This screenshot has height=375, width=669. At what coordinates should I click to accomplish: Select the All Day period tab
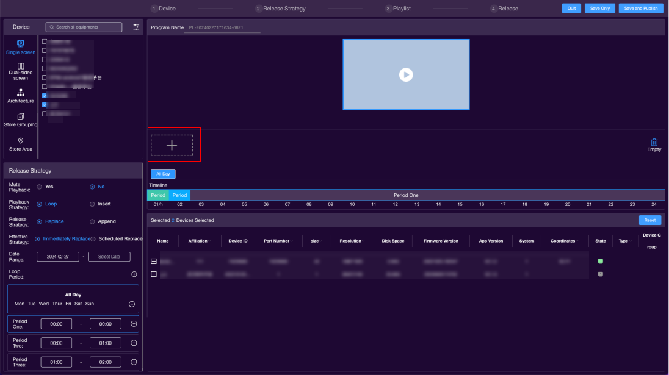[x=163, y=174]
